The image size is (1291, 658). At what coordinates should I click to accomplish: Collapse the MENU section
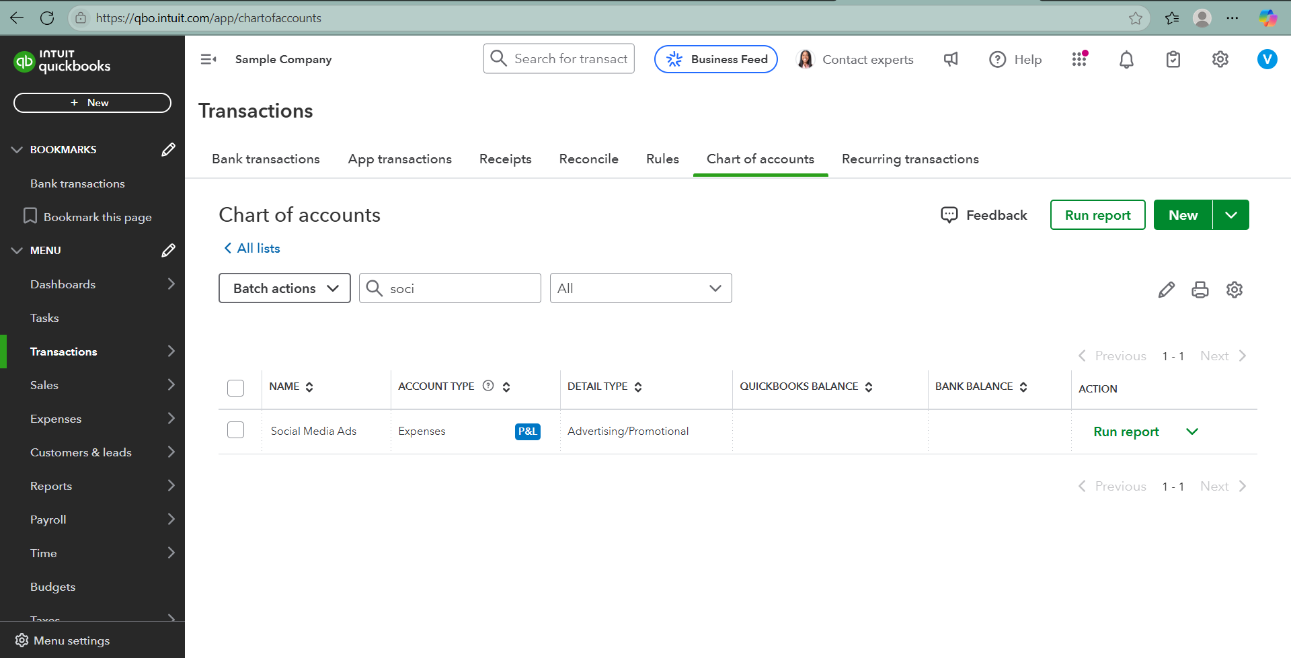point(17,250)
